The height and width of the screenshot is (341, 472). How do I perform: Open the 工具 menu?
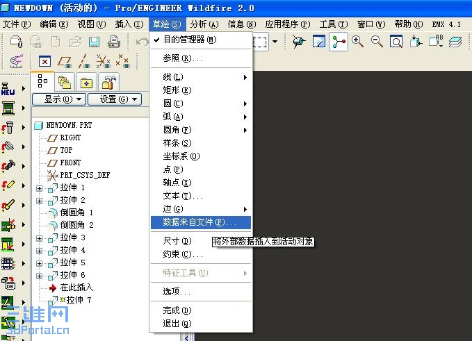pyautogui.click(x=334, y=24)
